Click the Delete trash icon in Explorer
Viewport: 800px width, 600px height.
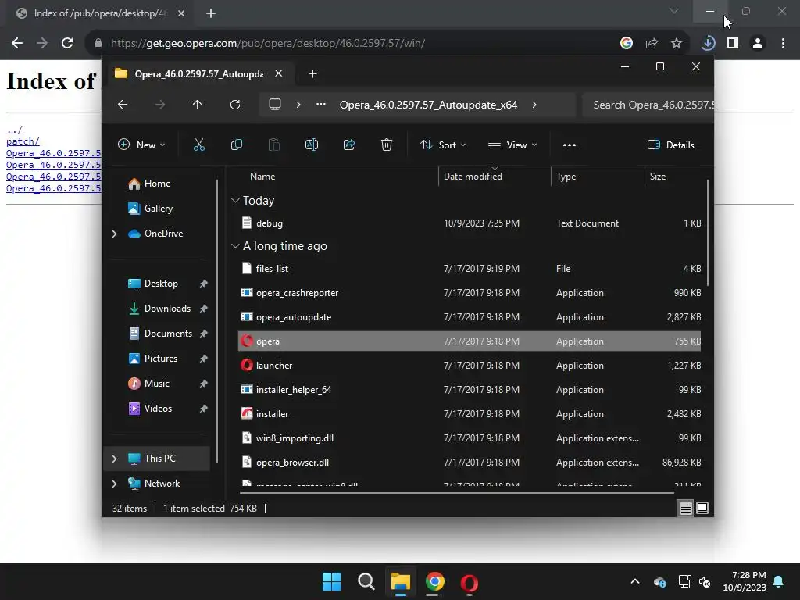[386, 145]
